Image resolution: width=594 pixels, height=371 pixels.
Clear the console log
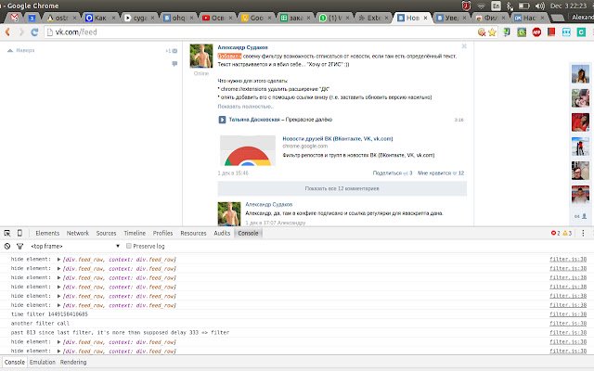click(7, 246)
